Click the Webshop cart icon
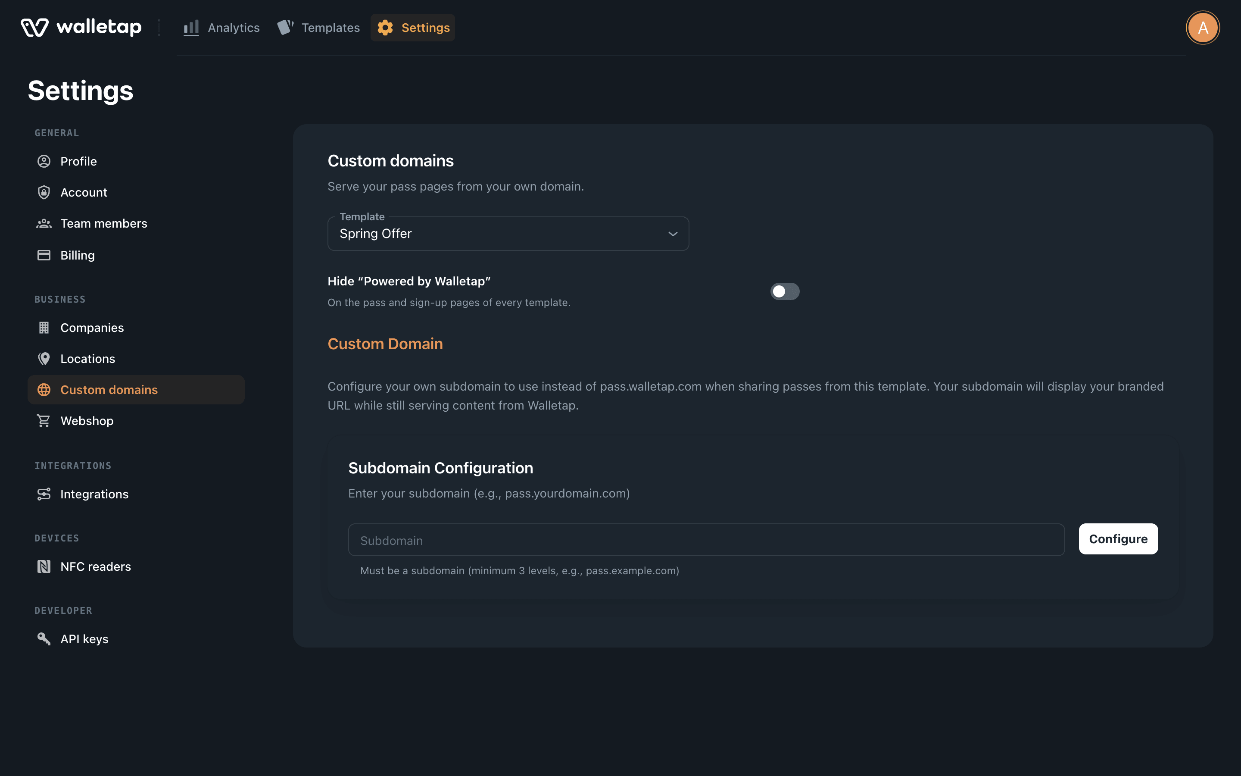The image size is (1241, 776). pyautogui.click(x=44, y=421)
